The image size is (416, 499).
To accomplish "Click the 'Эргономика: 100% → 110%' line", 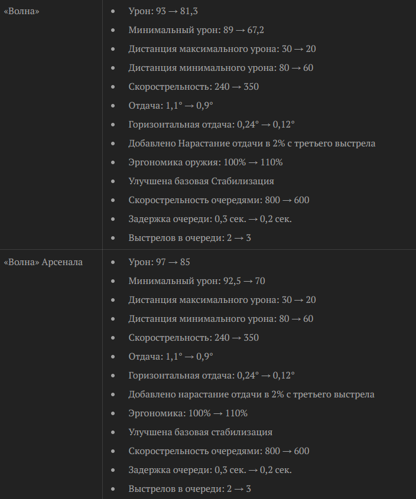I will click(x=188, y=413).
